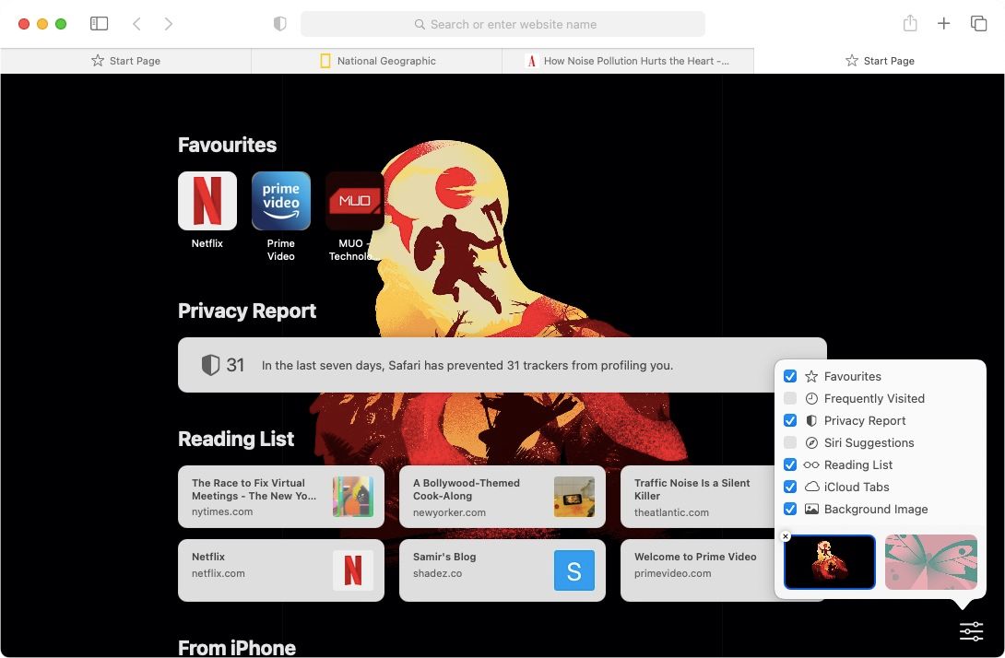Image resolution: width=1005 pixels, height=658 pixels.
Task: Click the From iPhone section heading
Action: click(x=237, y=648)
